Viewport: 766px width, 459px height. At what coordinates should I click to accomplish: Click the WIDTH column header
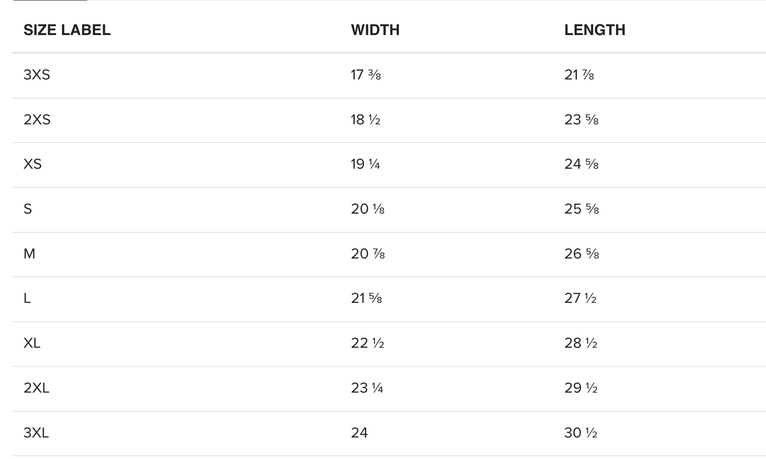pos(375,30)
